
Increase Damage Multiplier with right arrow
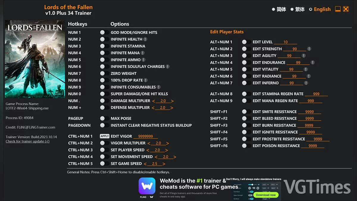click(x=172, y=101)
